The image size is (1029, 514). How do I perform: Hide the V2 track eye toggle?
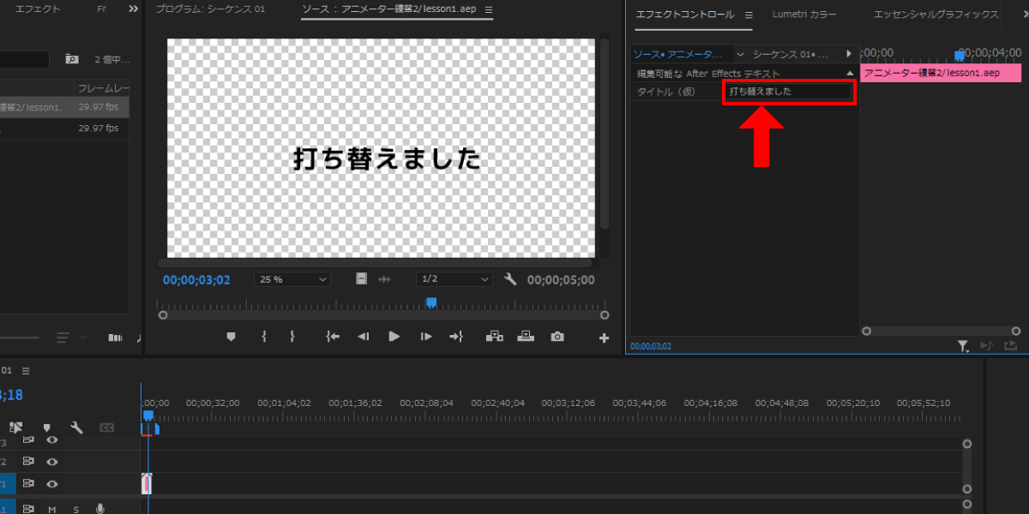point(52,462)
